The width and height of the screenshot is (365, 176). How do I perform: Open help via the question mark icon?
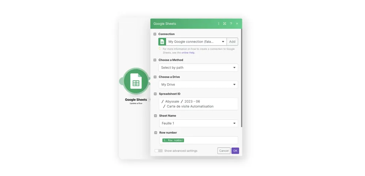click(x=231, y=24)
